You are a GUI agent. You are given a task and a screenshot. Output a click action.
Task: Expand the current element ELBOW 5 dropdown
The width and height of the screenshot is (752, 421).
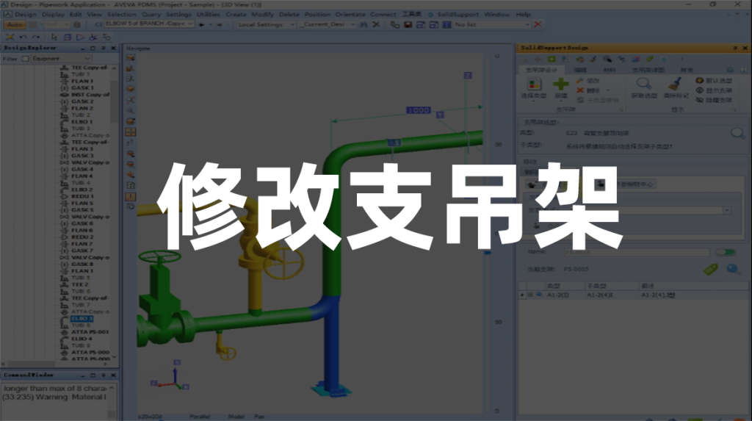pos(190,24)
